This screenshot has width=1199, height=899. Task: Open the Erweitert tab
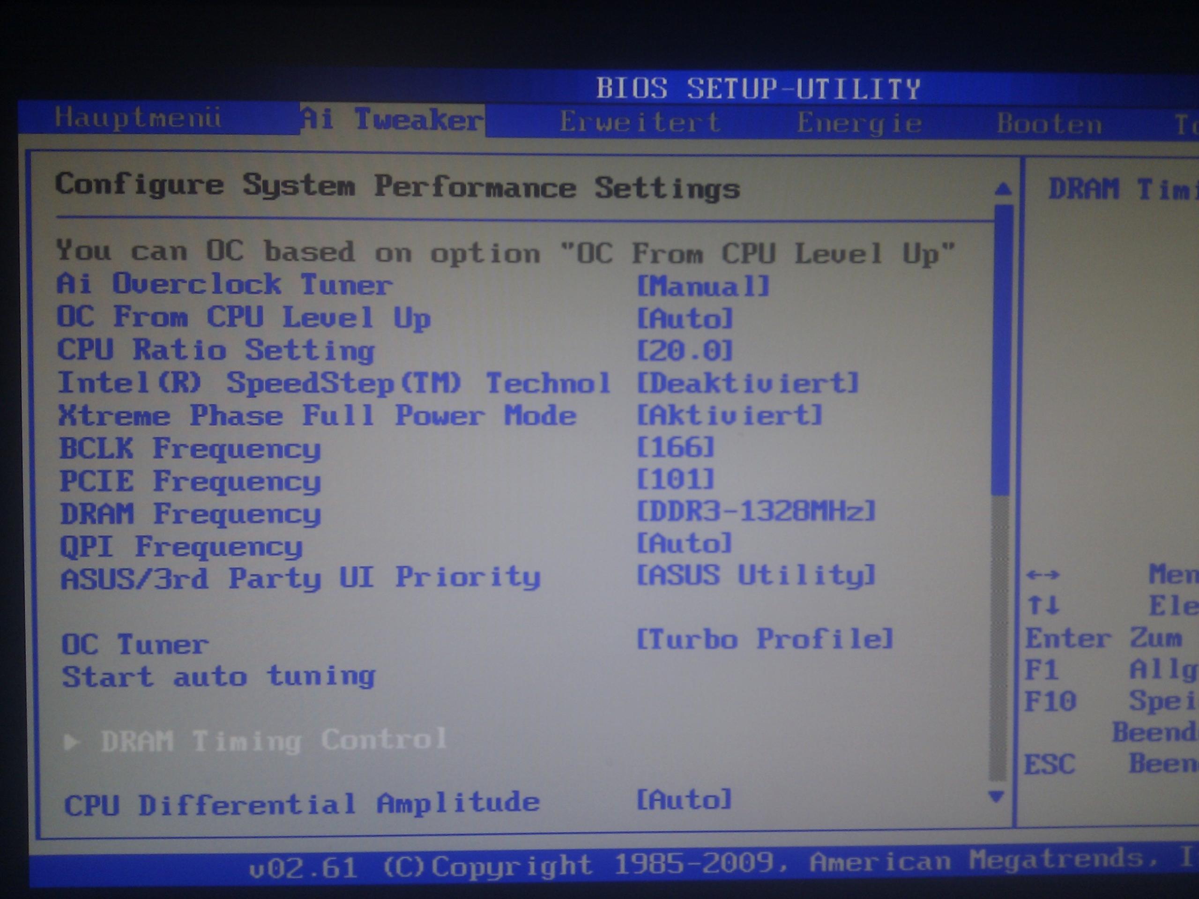tap(640, 121)
